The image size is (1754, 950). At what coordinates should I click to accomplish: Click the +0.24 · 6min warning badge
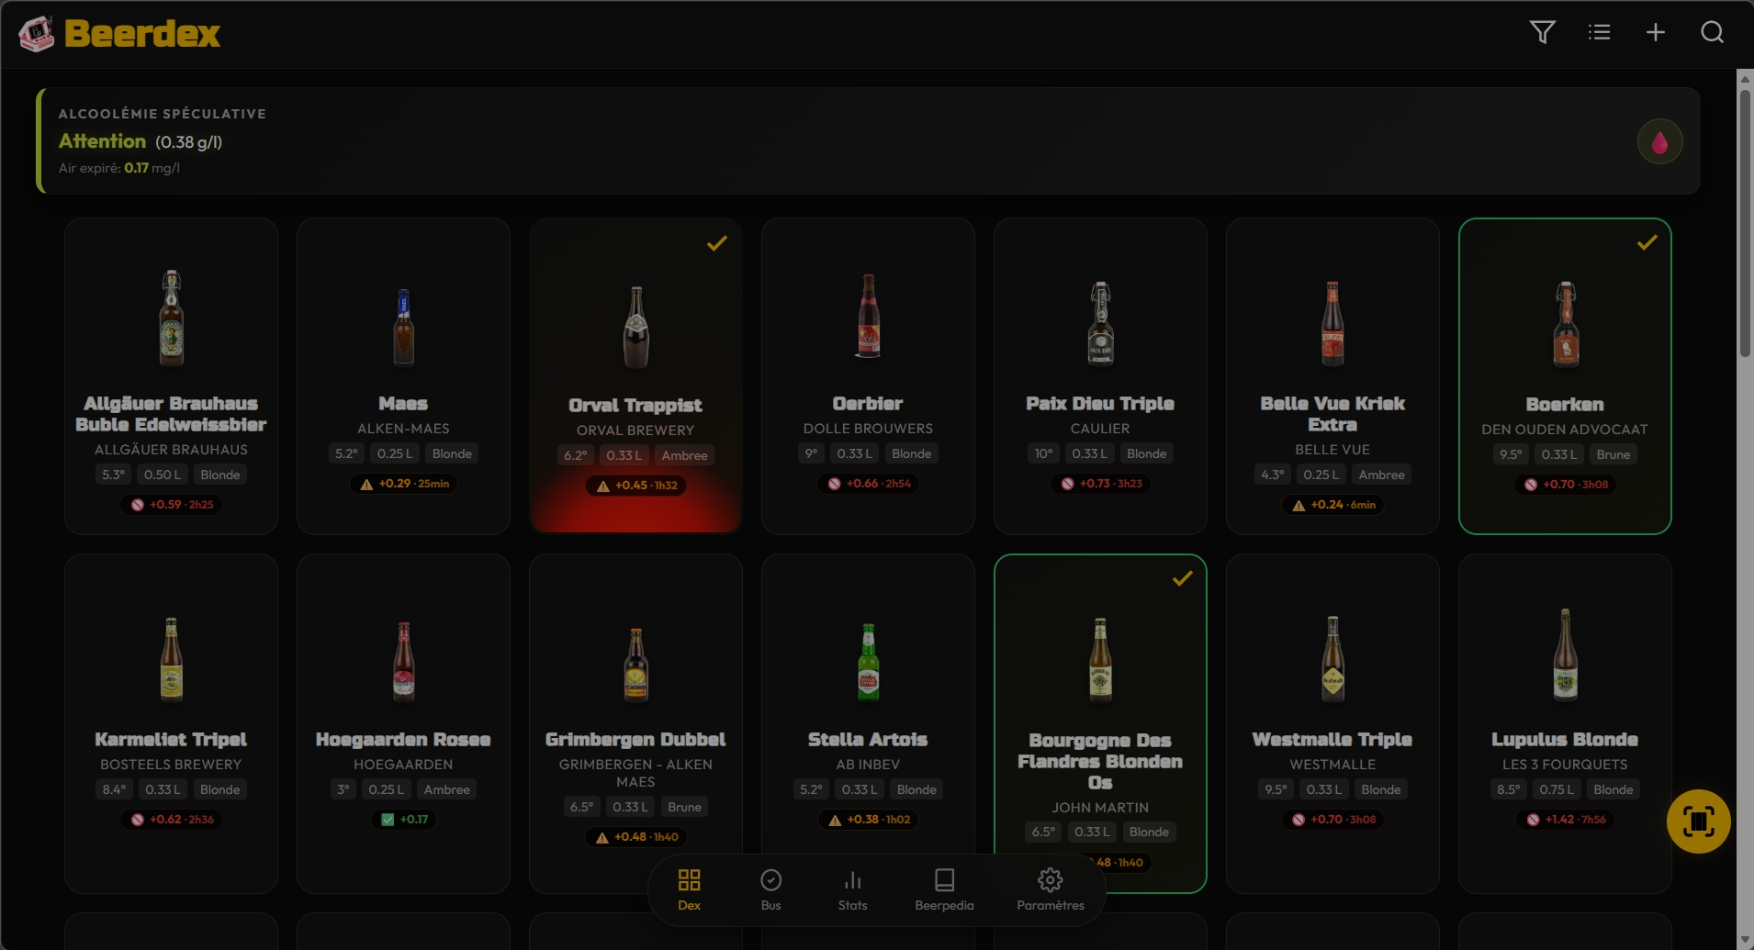1332,505
